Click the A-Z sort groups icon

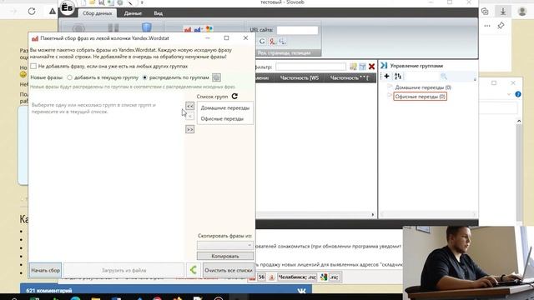coord(398,76)
